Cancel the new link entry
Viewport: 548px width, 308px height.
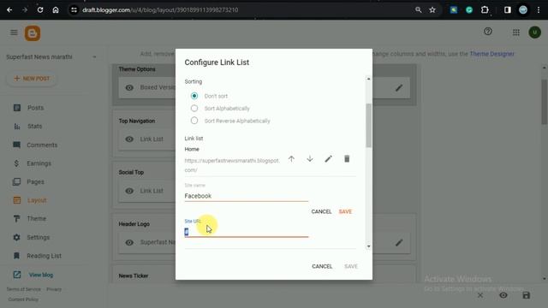(321, 211)
